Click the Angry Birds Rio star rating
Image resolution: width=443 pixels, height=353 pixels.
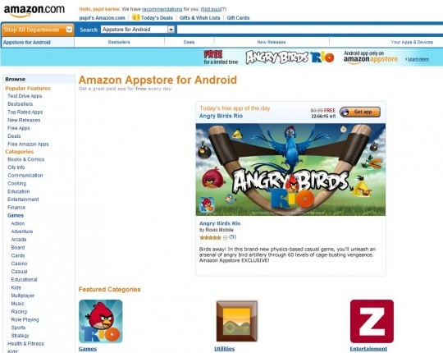[x=210, y=238]
